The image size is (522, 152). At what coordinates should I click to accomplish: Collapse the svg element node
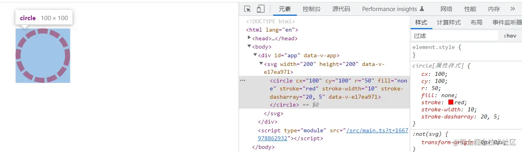point(261,64)
